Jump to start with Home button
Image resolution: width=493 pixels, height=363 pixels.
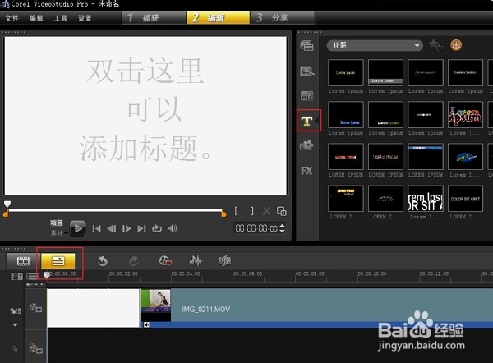point(96,228)
